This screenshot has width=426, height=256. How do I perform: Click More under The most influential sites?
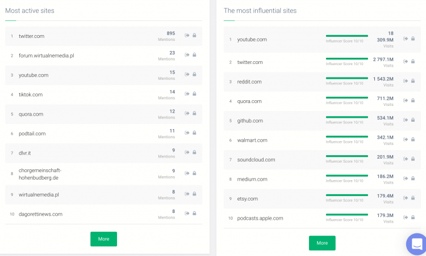[322, 243]
